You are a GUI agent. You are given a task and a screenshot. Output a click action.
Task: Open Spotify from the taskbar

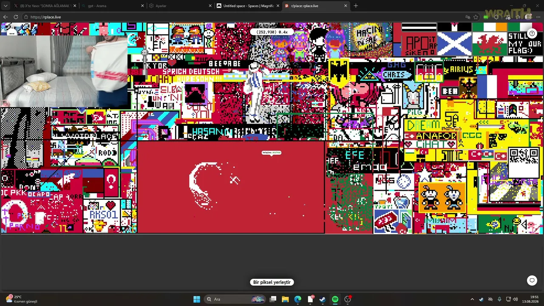pos(335,299)
